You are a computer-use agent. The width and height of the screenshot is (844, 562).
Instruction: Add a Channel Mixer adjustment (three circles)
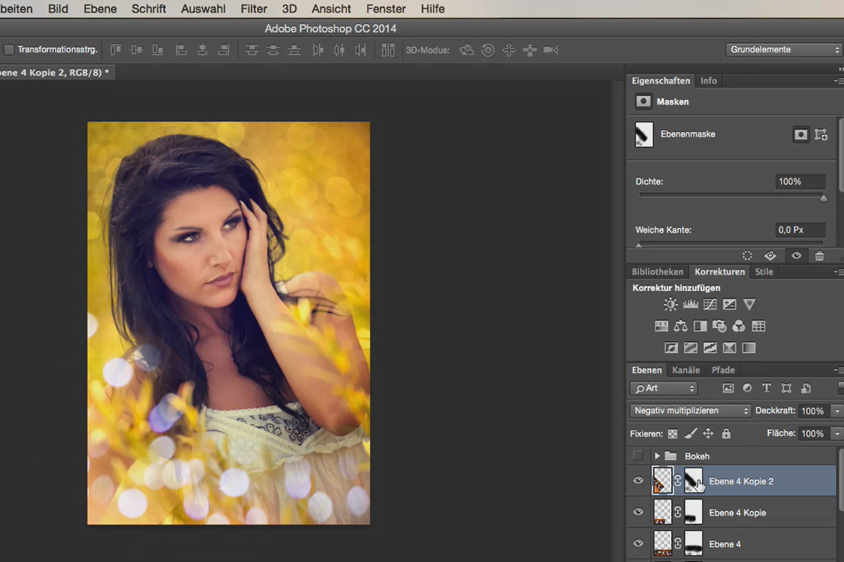click(738, 326)
